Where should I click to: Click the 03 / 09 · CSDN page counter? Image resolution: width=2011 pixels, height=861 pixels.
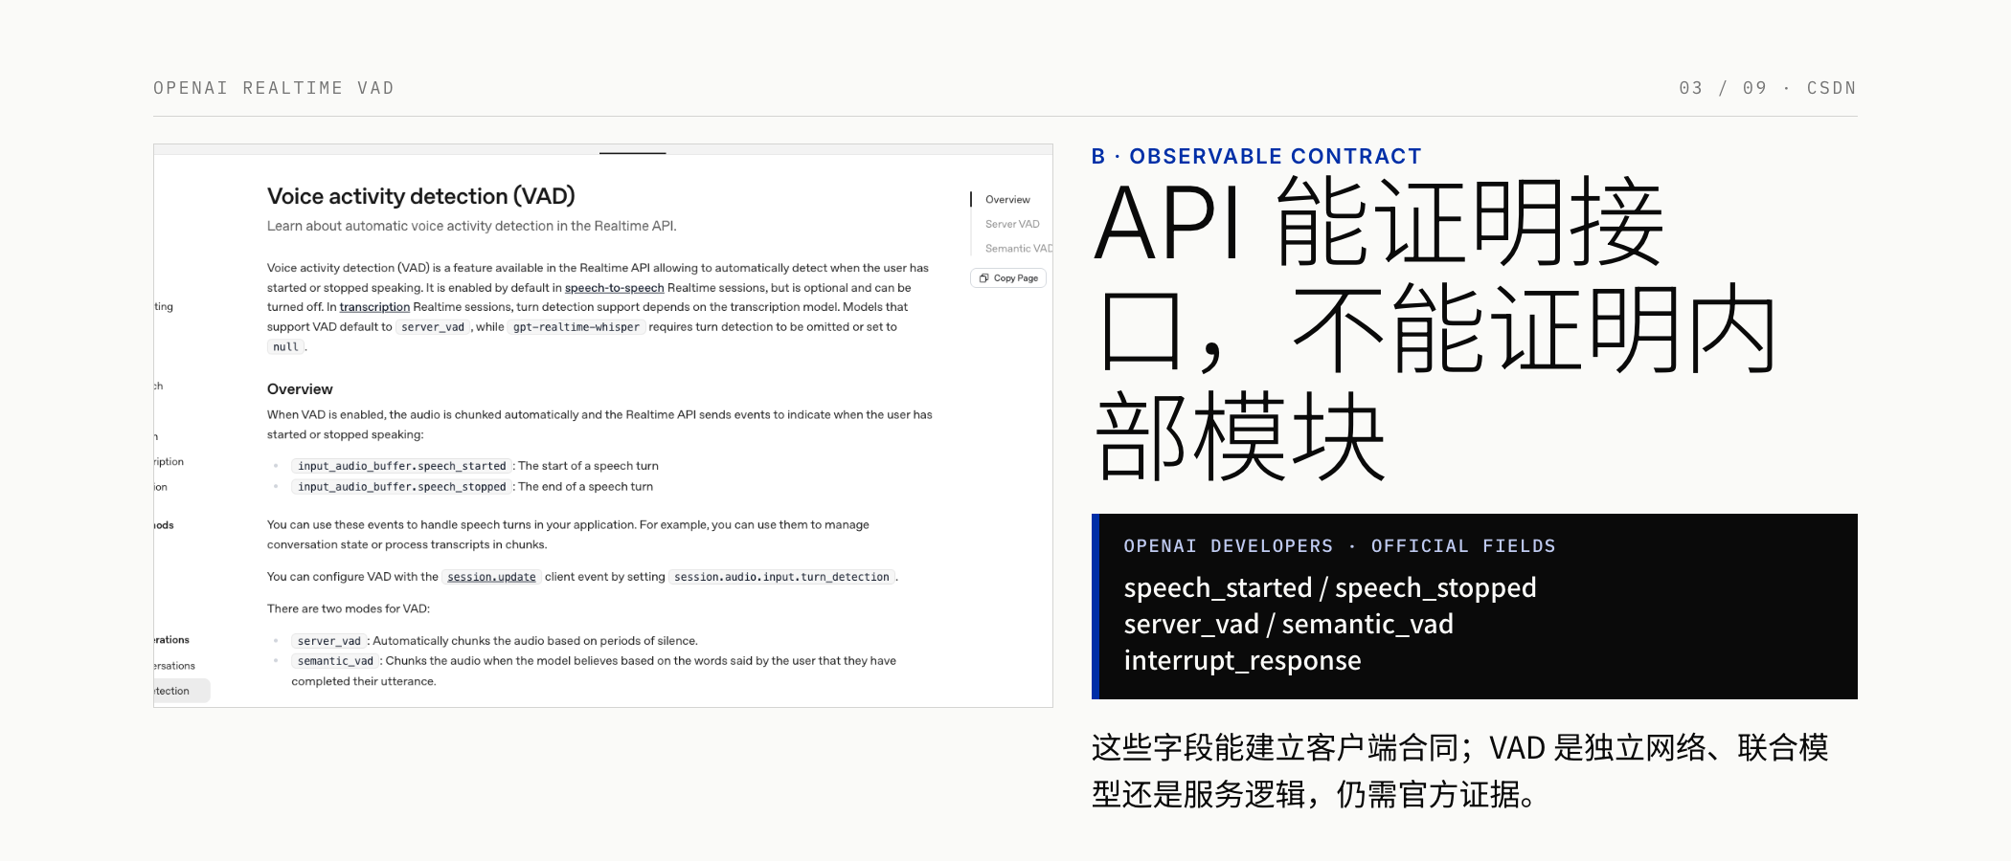(x=1768, y=88)
